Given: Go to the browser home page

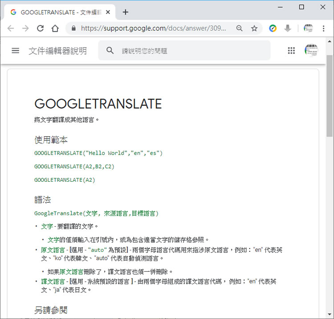Looking at the screenshot, I should [55, 29].
